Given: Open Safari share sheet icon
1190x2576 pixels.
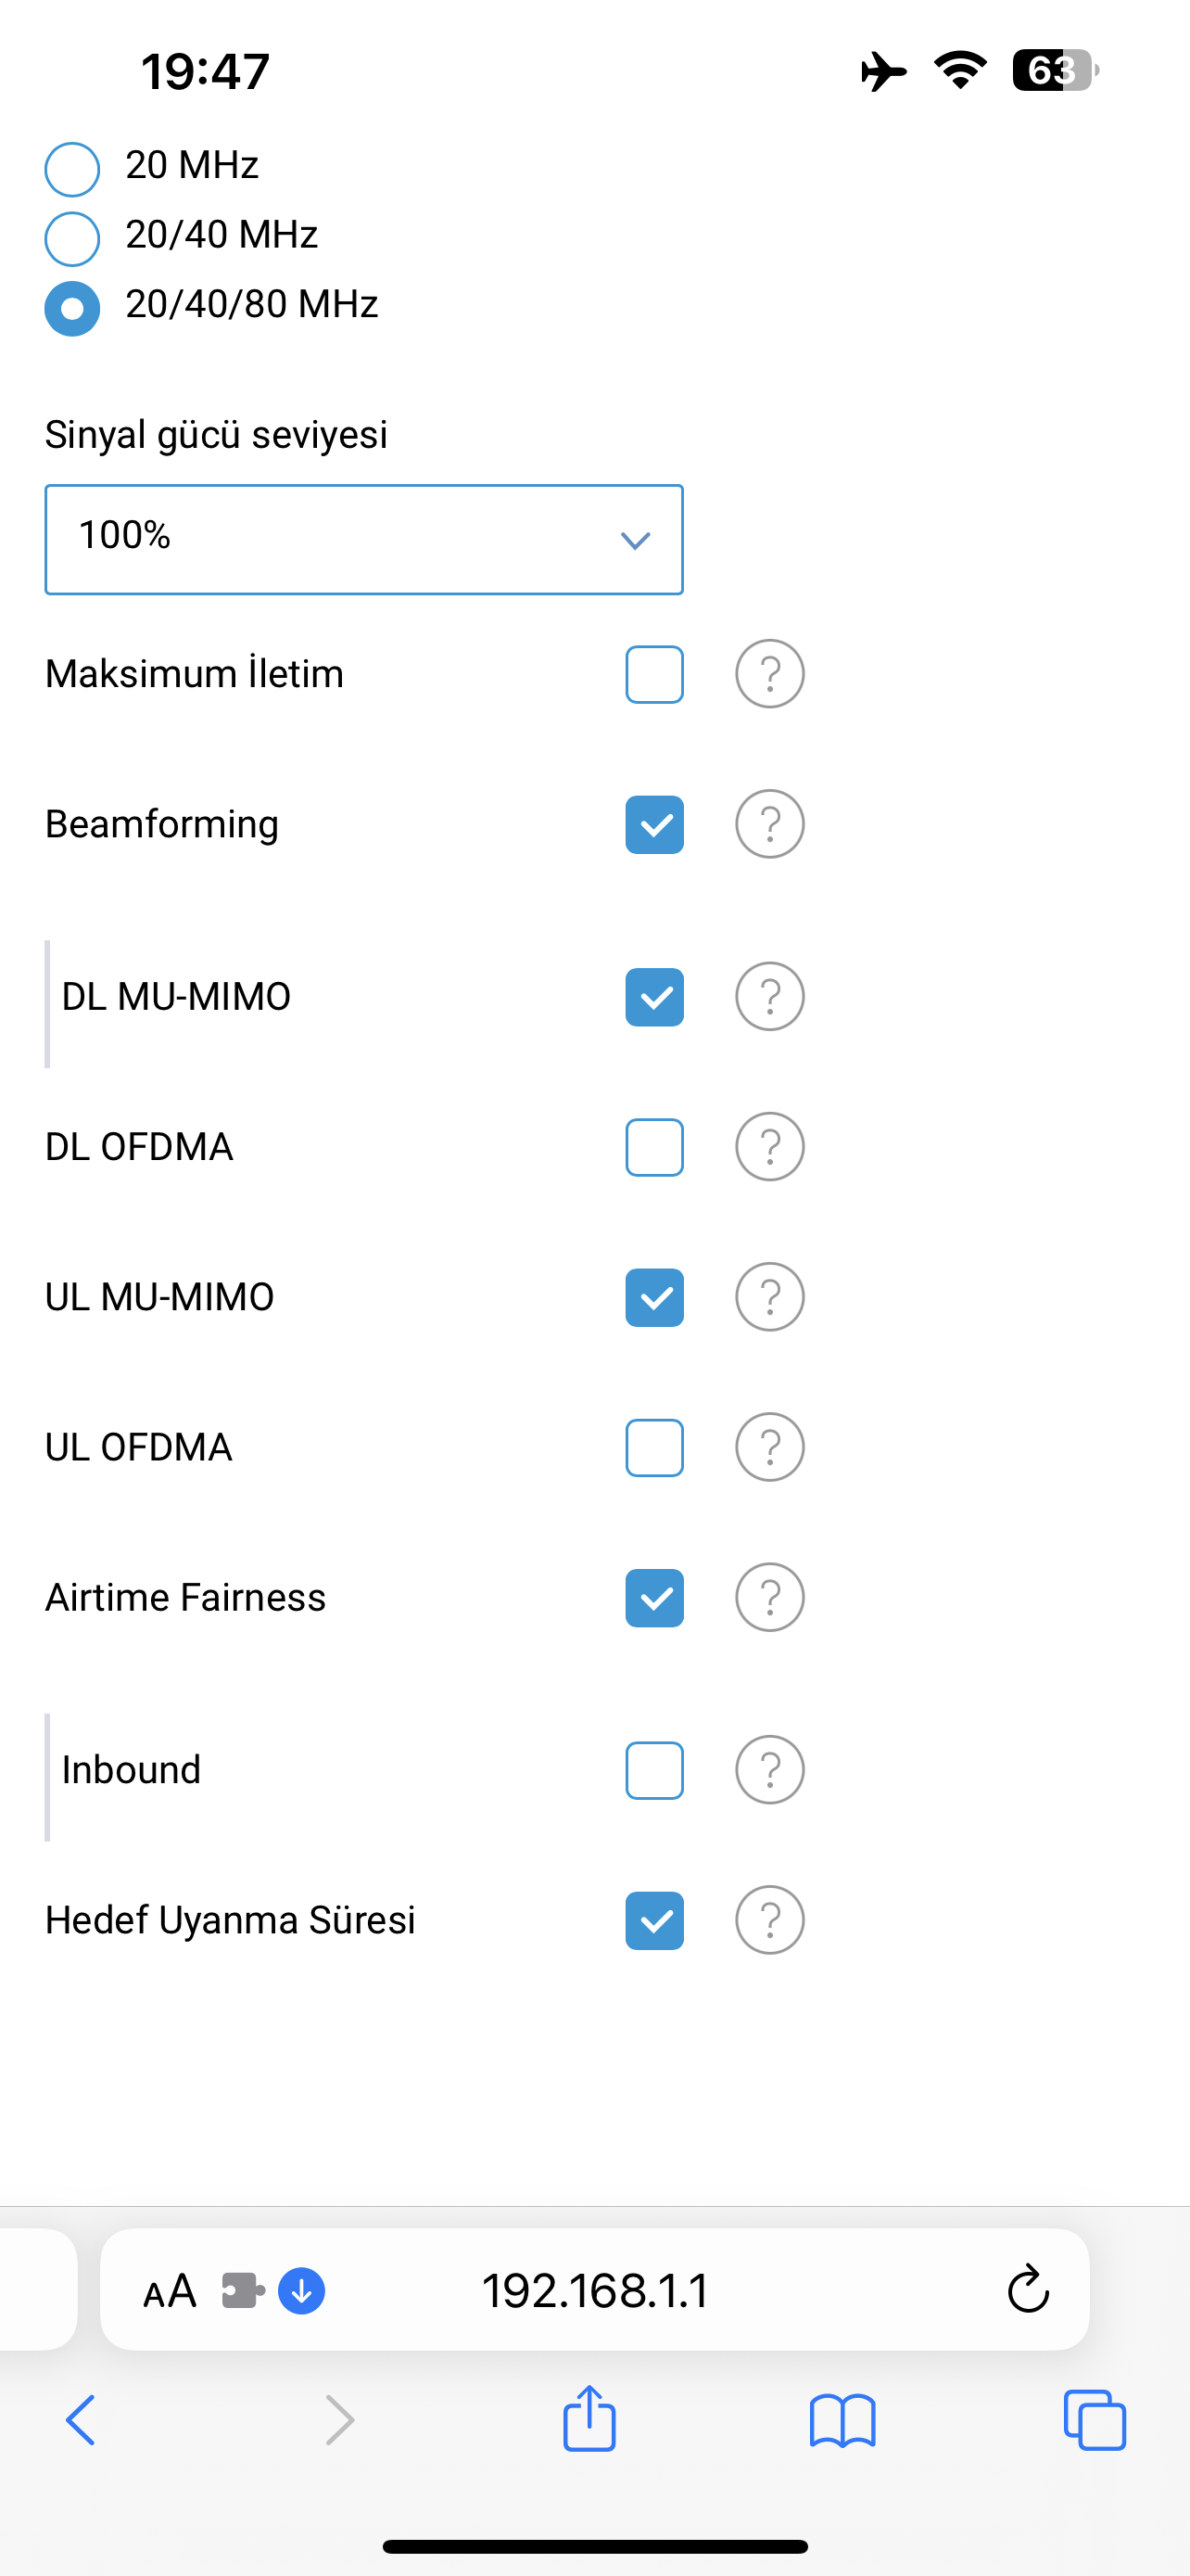Looking at the screenshot, I should 589,2419.
